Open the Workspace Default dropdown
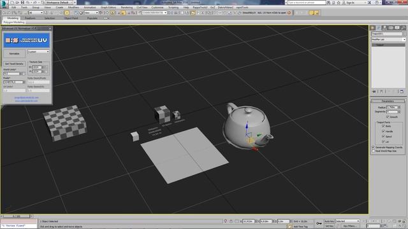This screenshot has height=229, width=408. 59,3
